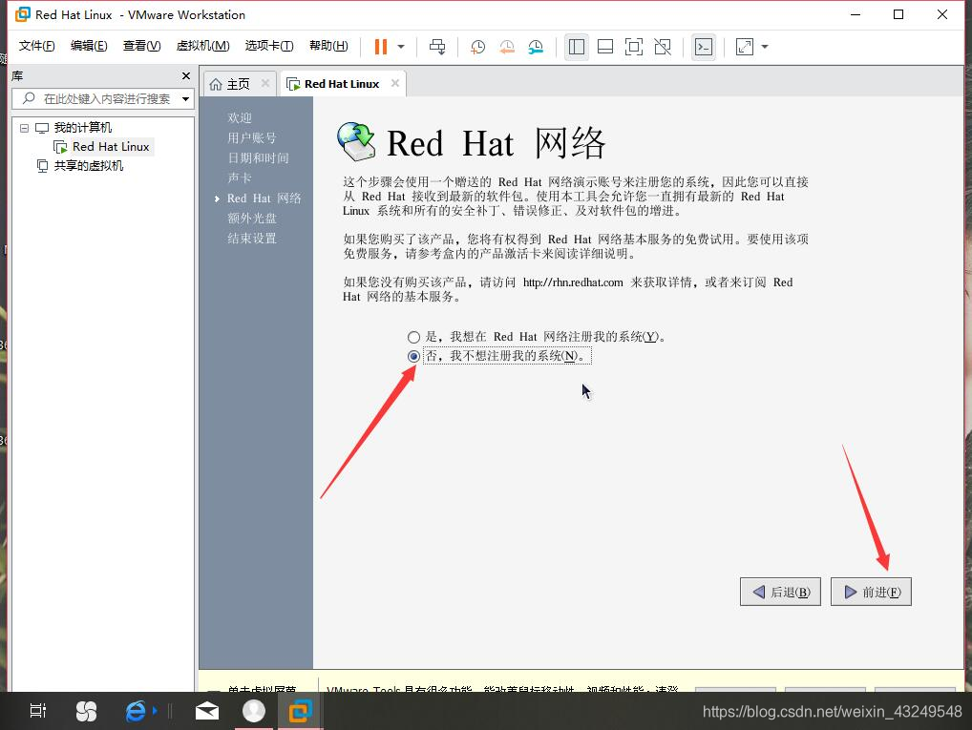Toggle the library sidebar view icon
The height and width of the screenshot is (730, 972).
point(577,47)
